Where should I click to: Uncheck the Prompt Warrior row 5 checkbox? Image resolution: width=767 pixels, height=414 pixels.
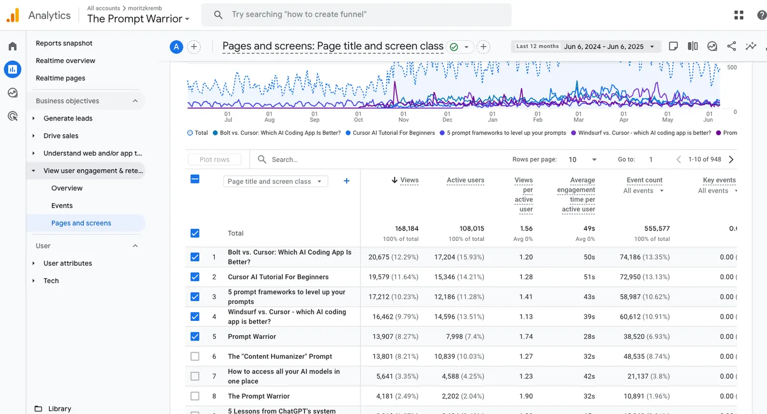tap(194, 337)
